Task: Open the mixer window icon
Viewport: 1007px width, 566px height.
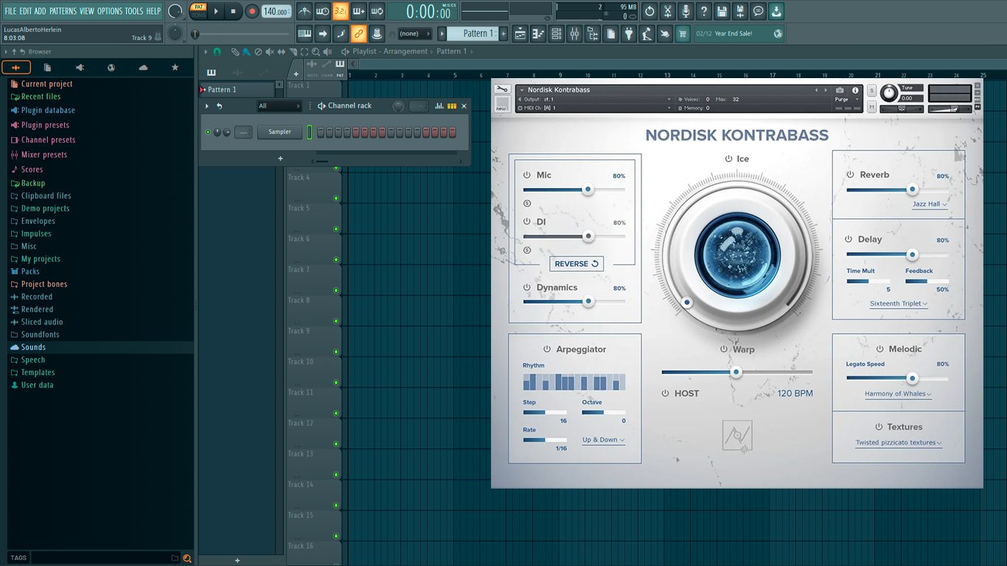Action: click(574, 34)
